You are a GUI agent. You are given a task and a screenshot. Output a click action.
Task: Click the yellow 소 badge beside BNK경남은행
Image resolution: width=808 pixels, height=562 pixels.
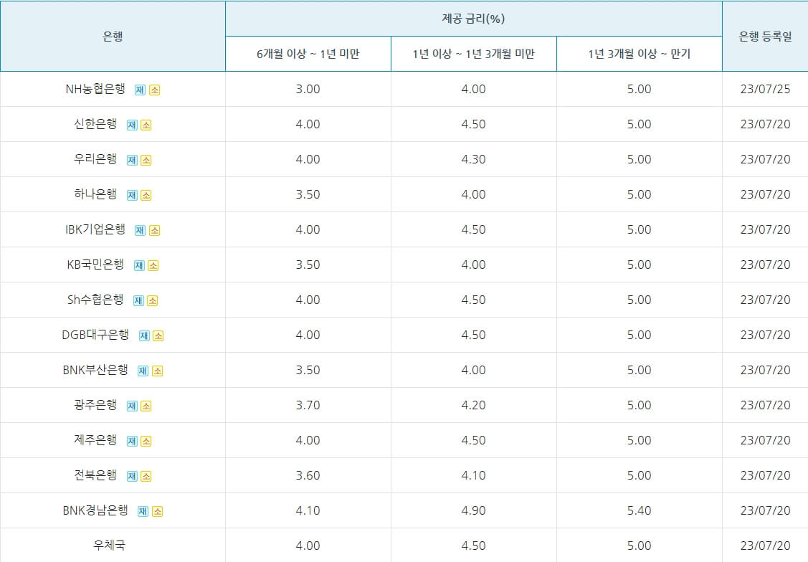tap(158, 511)
